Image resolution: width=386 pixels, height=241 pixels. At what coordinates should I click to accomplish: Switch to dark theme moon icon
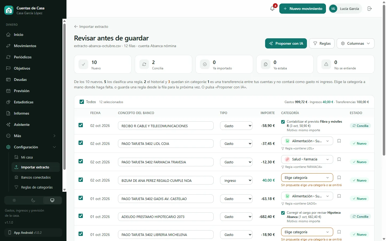click(x=33, y=200)
